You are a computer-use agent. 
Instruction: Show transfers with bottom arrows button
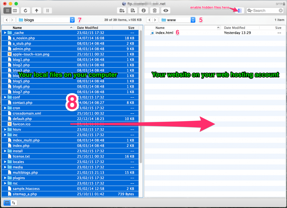tap(14, 203)
